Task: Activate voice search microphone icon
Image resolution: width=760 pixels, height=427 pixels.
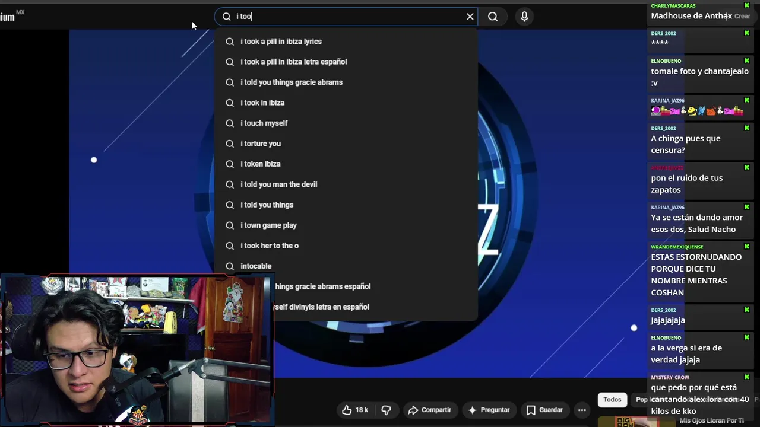Action: click(524, 17)
